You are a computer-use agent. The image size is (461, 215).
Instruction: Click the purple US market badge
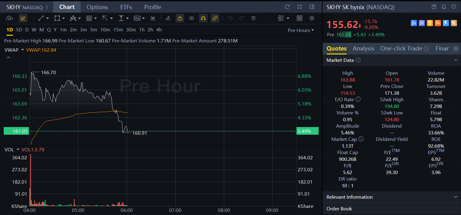(422, 23)
